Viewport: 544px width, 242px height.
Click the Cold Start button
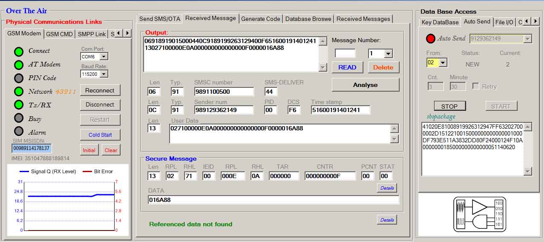(100, 135)
